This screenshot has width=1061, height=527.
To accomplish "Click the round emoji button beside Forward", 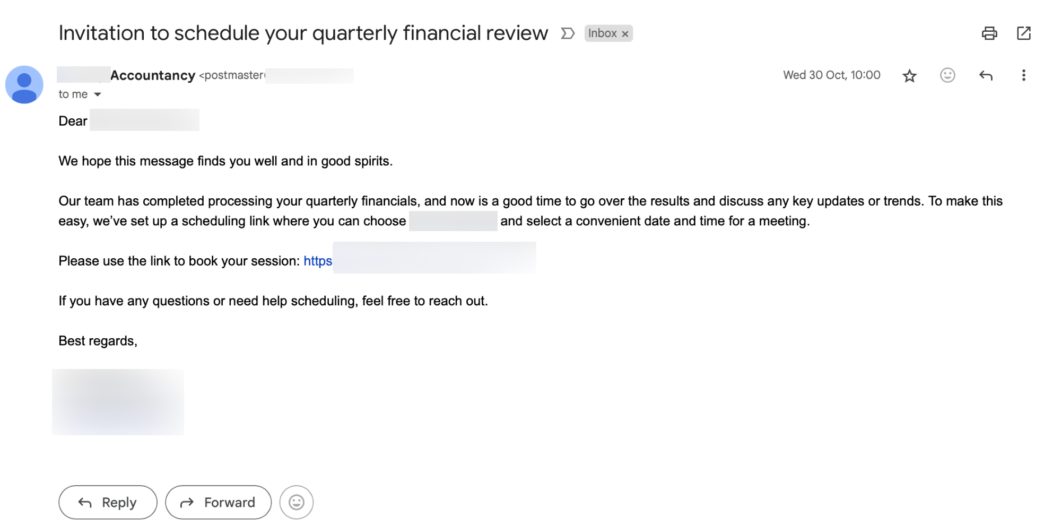I will (296, 502).
